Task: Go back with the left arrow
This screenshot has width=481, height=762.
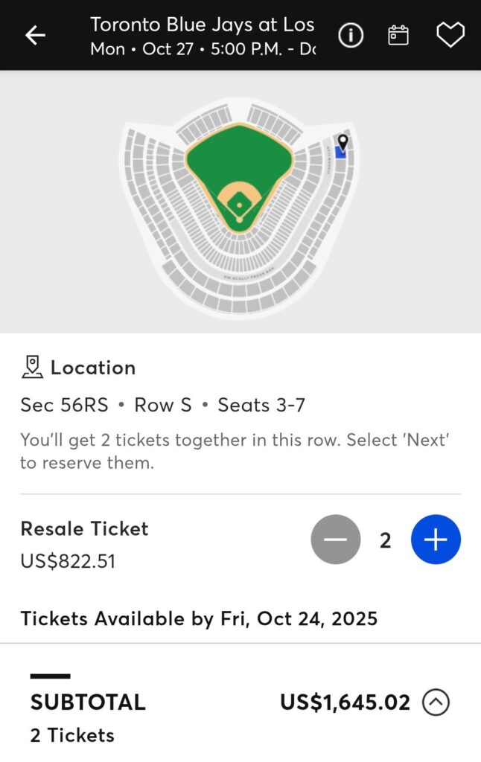Action: (35, 35)
